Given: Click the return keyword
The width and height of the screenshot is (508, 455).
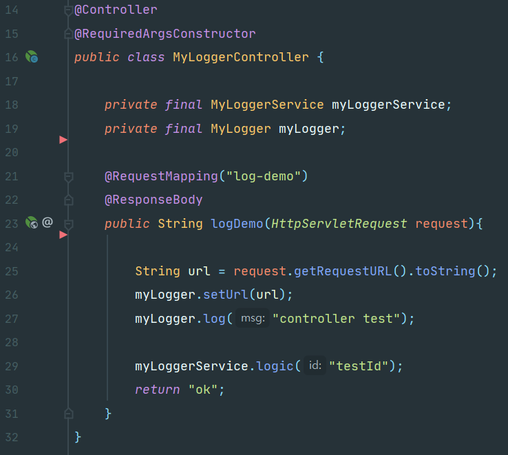Looking at the screenshot, I should click(x=158, y=390).
